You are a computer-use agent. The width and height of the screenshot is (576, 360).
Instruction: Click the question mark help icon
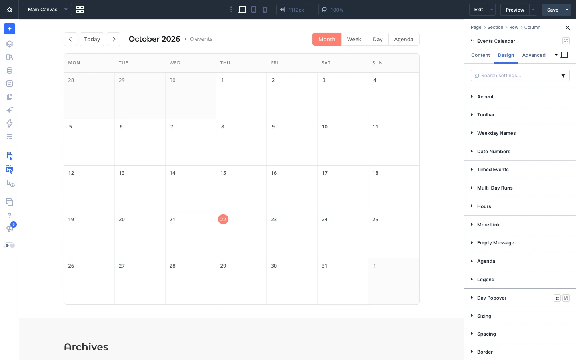[10, 215]
